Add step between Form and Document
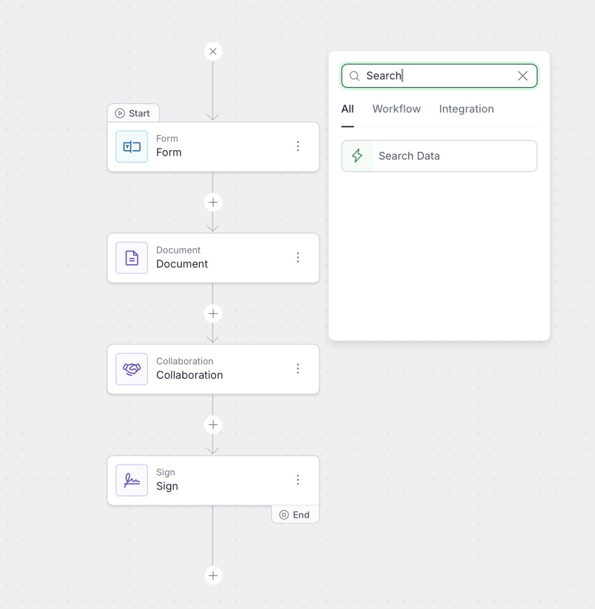This screenshot has width=595, height=609. click(x=213, y=202)
